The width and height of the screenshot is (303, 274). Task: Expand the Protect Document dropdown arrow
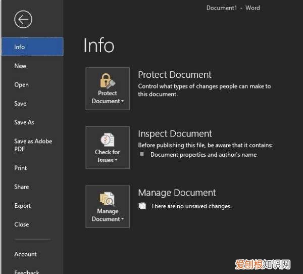pos(122,101)
